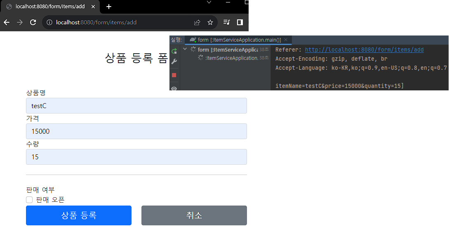Submit the form with 상품 등록 button
The width and height of the screenshot is (449, 227).
79,215
